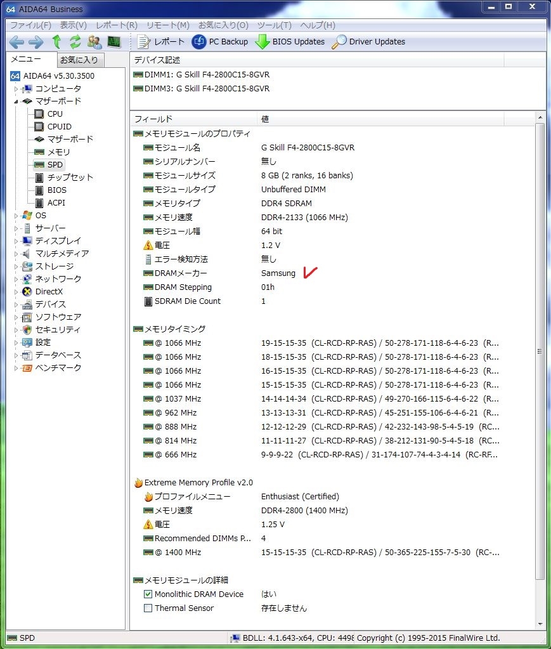This screenshot has width=551, height=649.
Task: Switch to the お気に入り sidebar tab
Action: pyautogui.click(x=79, y=60)
